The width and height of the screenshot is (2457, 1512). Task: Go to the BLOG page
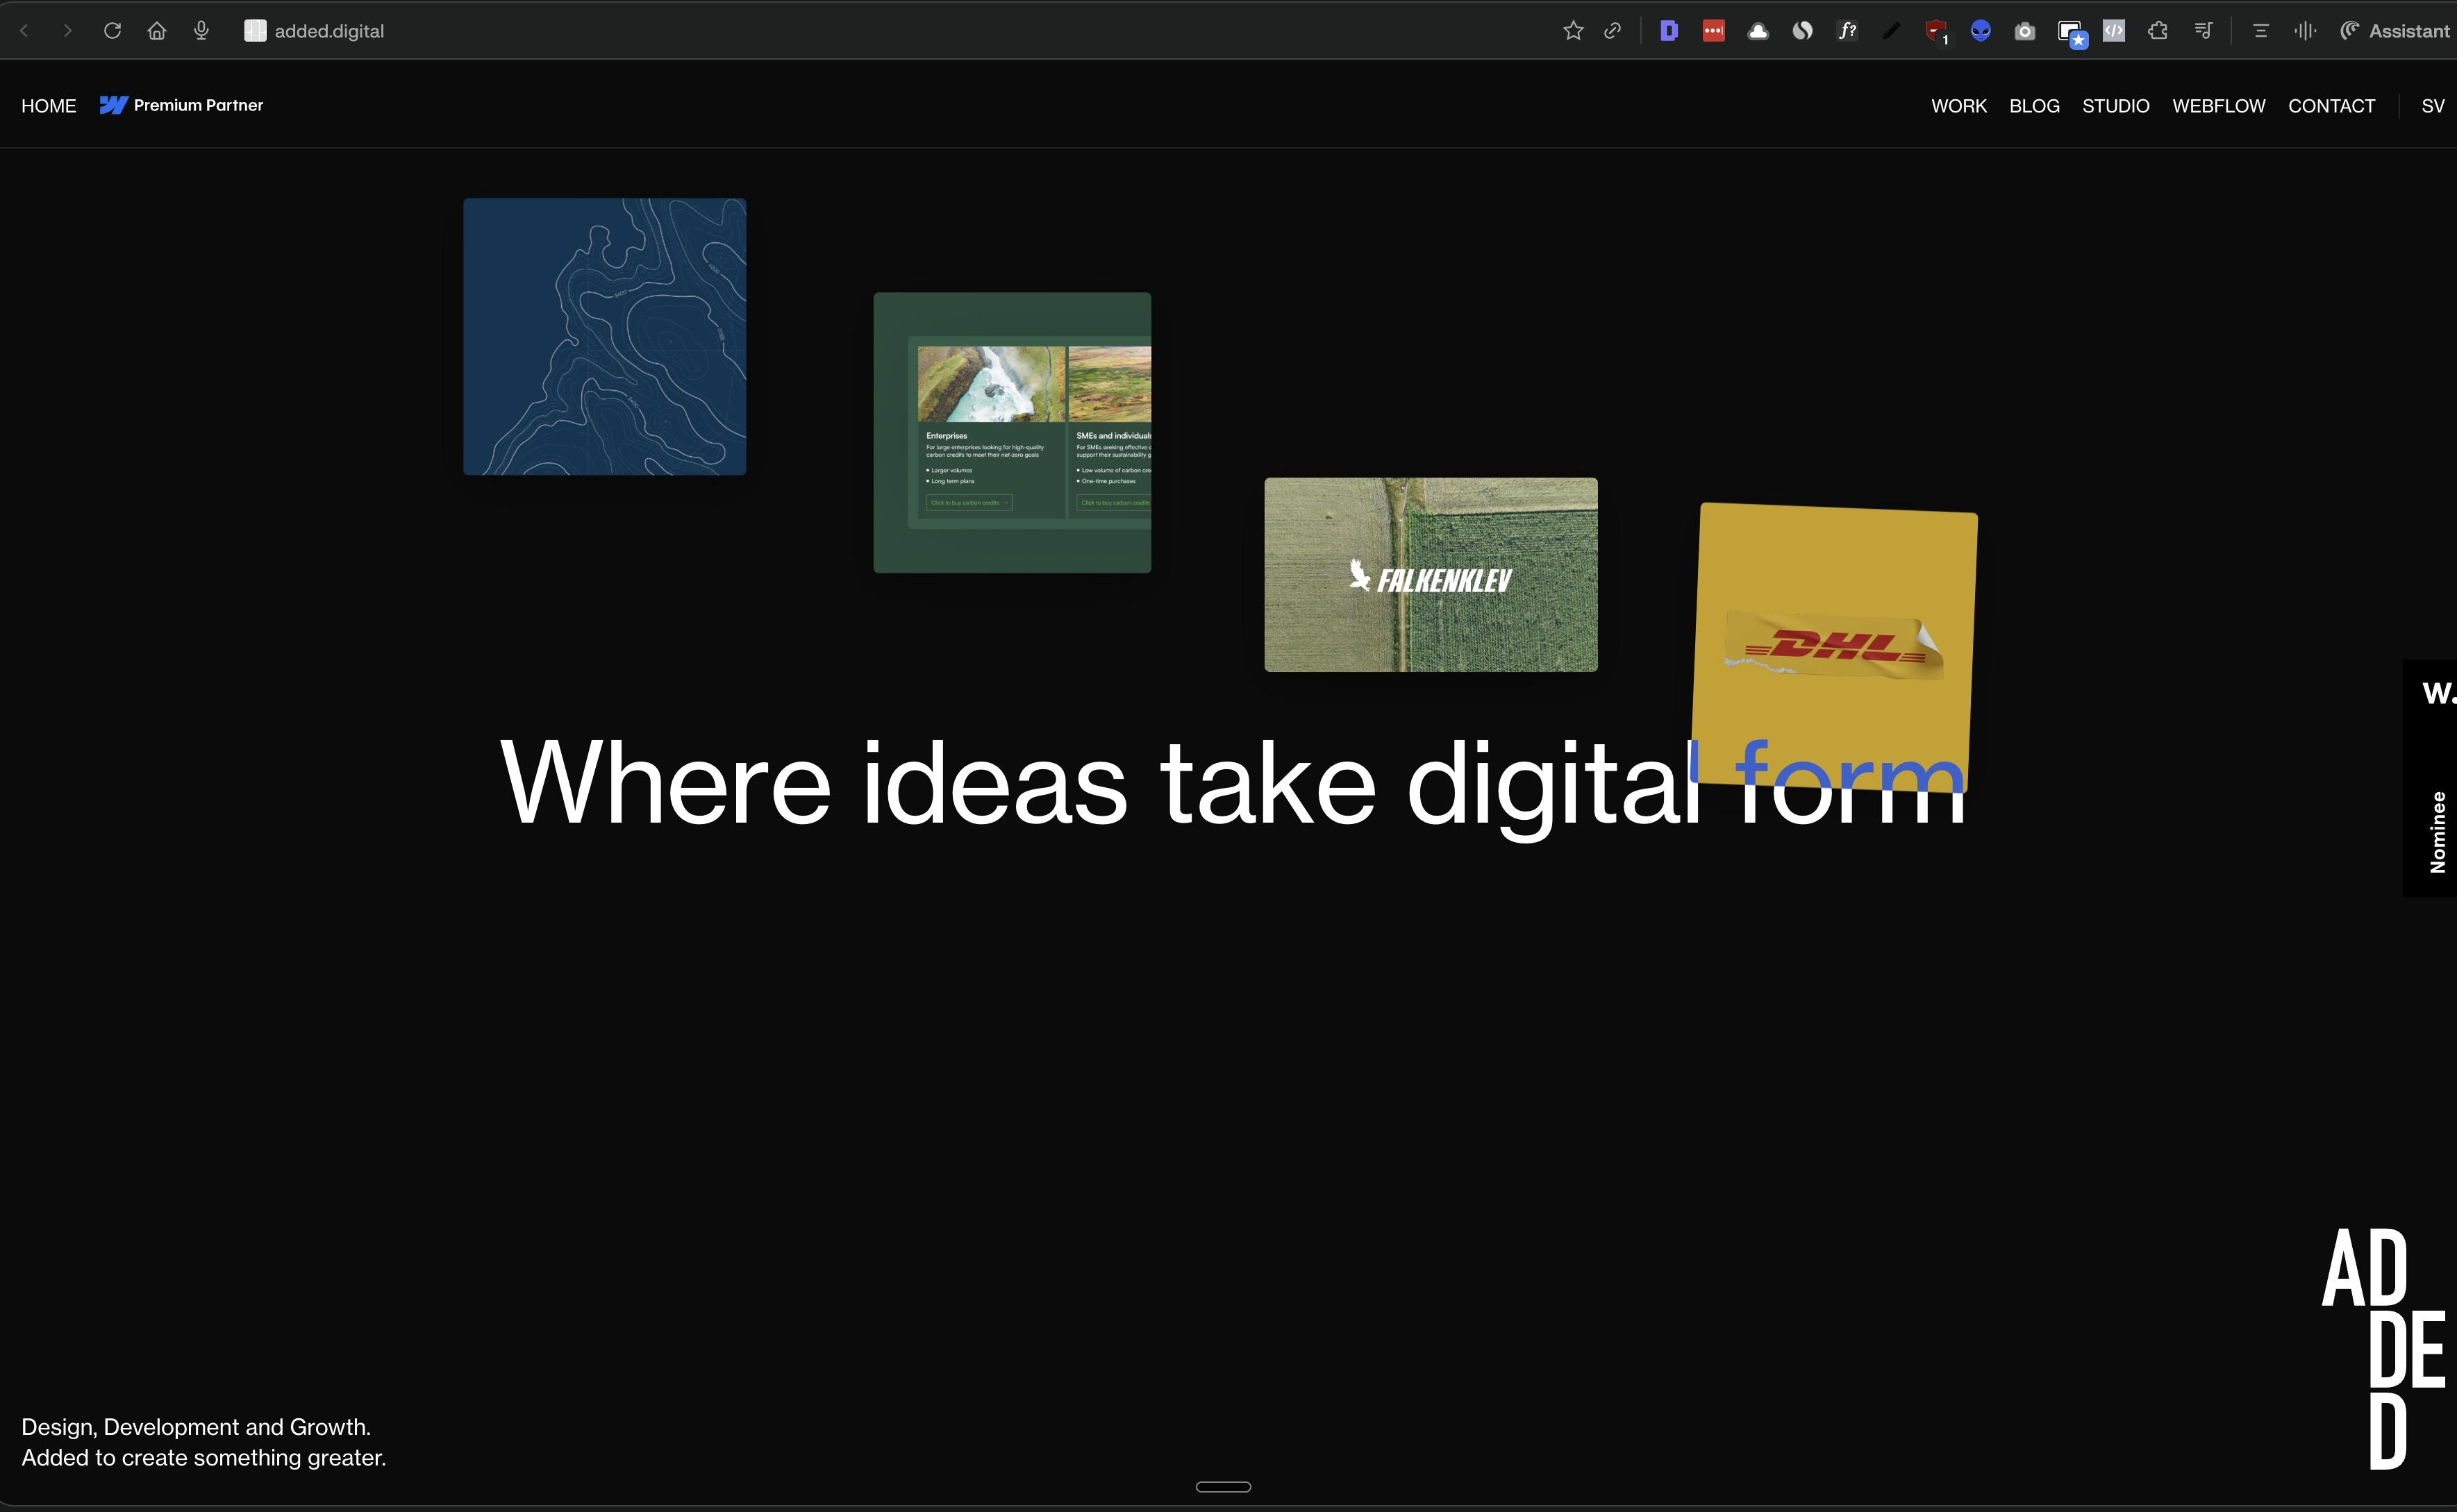click(x=2034, y=106)
